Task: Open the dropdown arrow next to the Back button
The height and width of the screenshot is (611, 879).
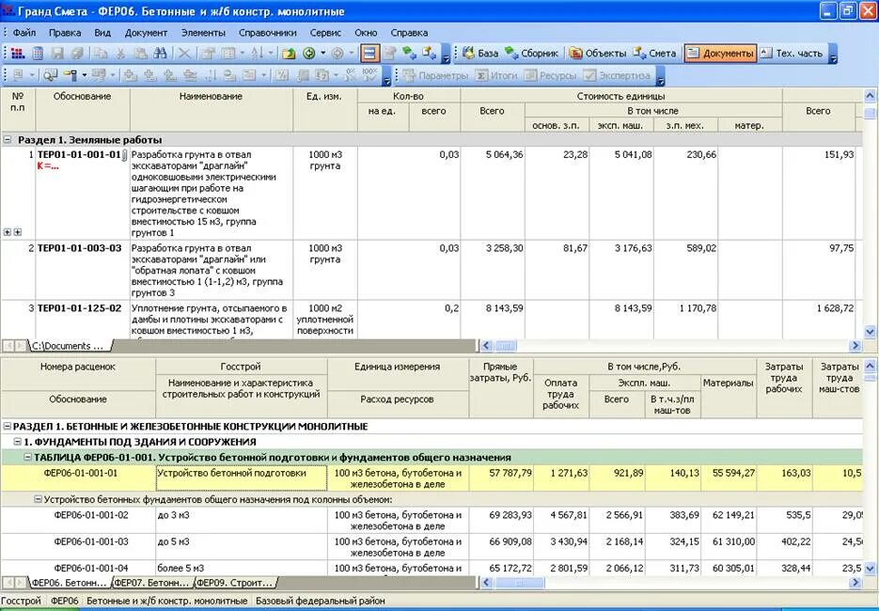Action: point(322,54)
